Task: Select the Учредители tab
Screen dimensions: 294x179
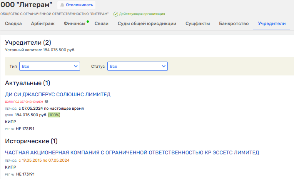Action: (x=272, y=23)
